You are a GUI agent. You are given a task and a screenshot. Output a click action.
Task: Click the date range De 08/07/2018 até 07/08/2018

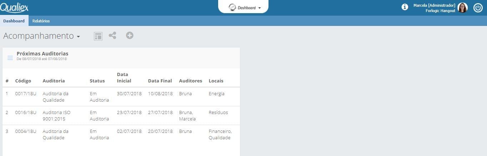(x=41, y=59)
